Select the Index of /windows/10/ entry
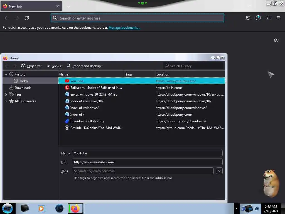Image resolution: width=285 pixels, height=214 pixels. (x=142, y=101)
